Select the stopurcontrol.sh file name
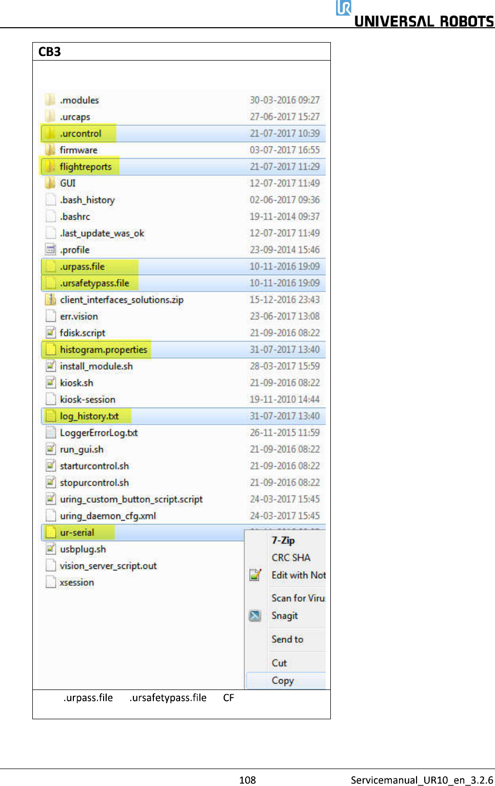495x786 pixels. click(x=94, y=483)
